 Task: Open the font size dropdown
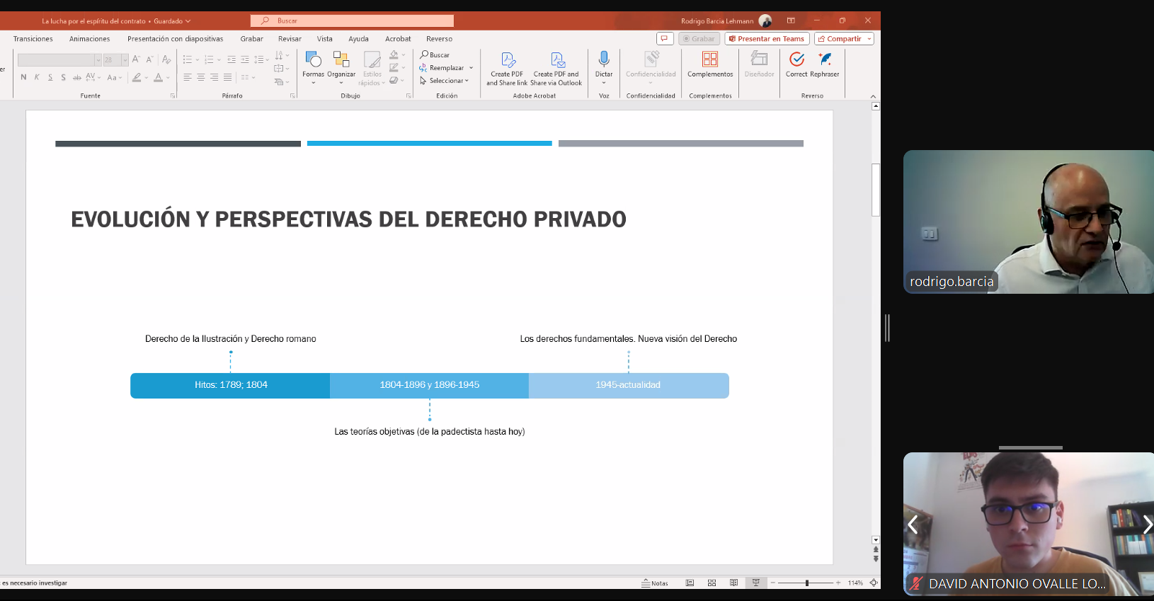[x=125, y=60]
